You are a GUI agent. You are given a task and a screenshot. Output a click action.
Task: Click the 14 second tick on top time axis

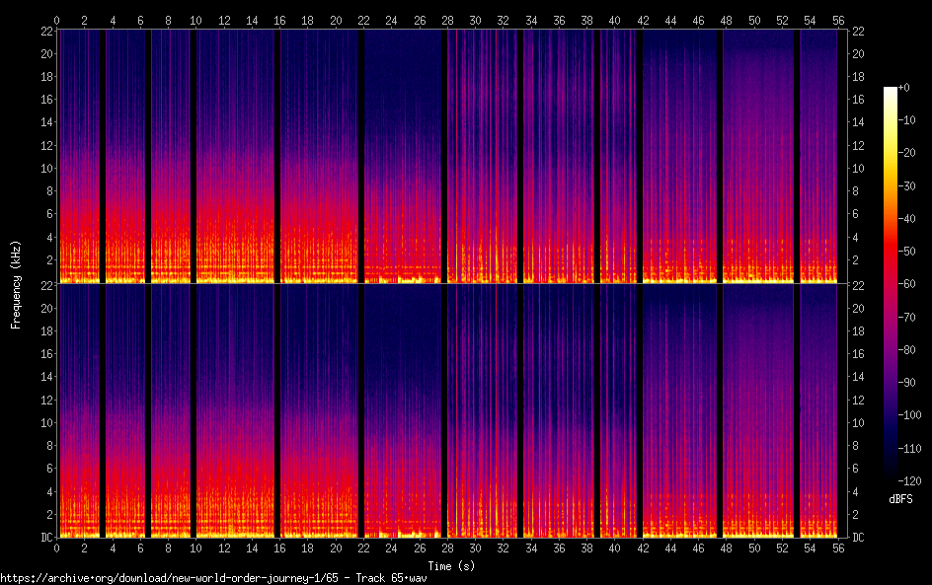click(253, 20)
